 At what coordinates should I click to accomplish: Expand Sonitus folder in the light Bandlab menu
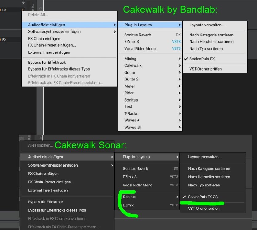pyautogui.click(x=150, y=100)
